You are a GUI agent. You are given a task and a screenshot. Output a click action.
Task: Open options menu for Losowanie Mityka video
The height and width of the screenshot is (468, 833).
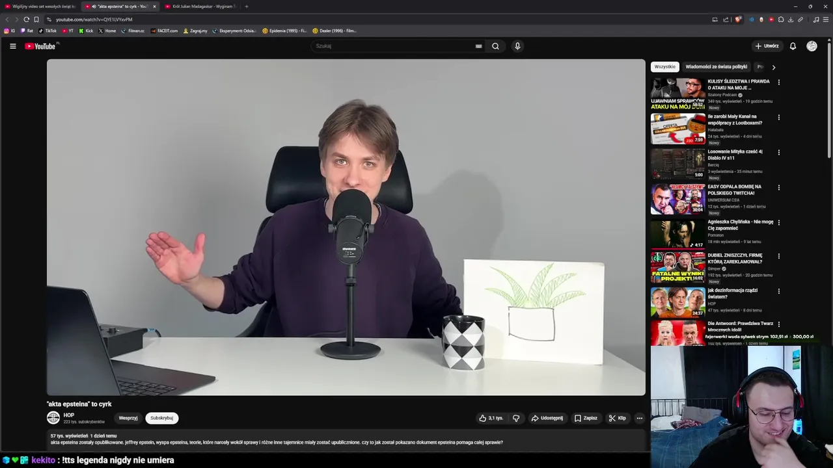coord(778,153)
